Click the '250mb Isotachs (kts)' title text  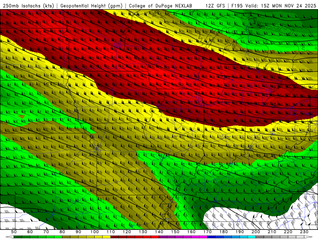(x=28, y=6)
